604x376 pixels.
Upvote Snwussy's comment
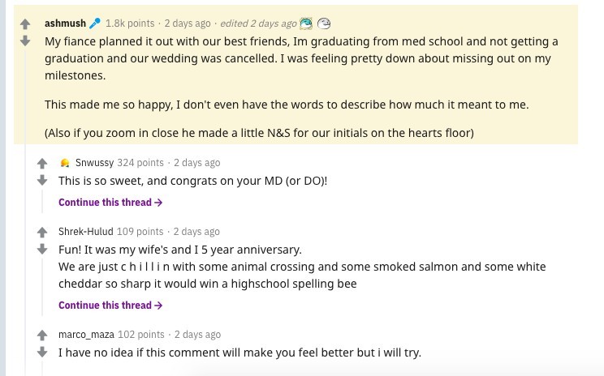(43, 164)
